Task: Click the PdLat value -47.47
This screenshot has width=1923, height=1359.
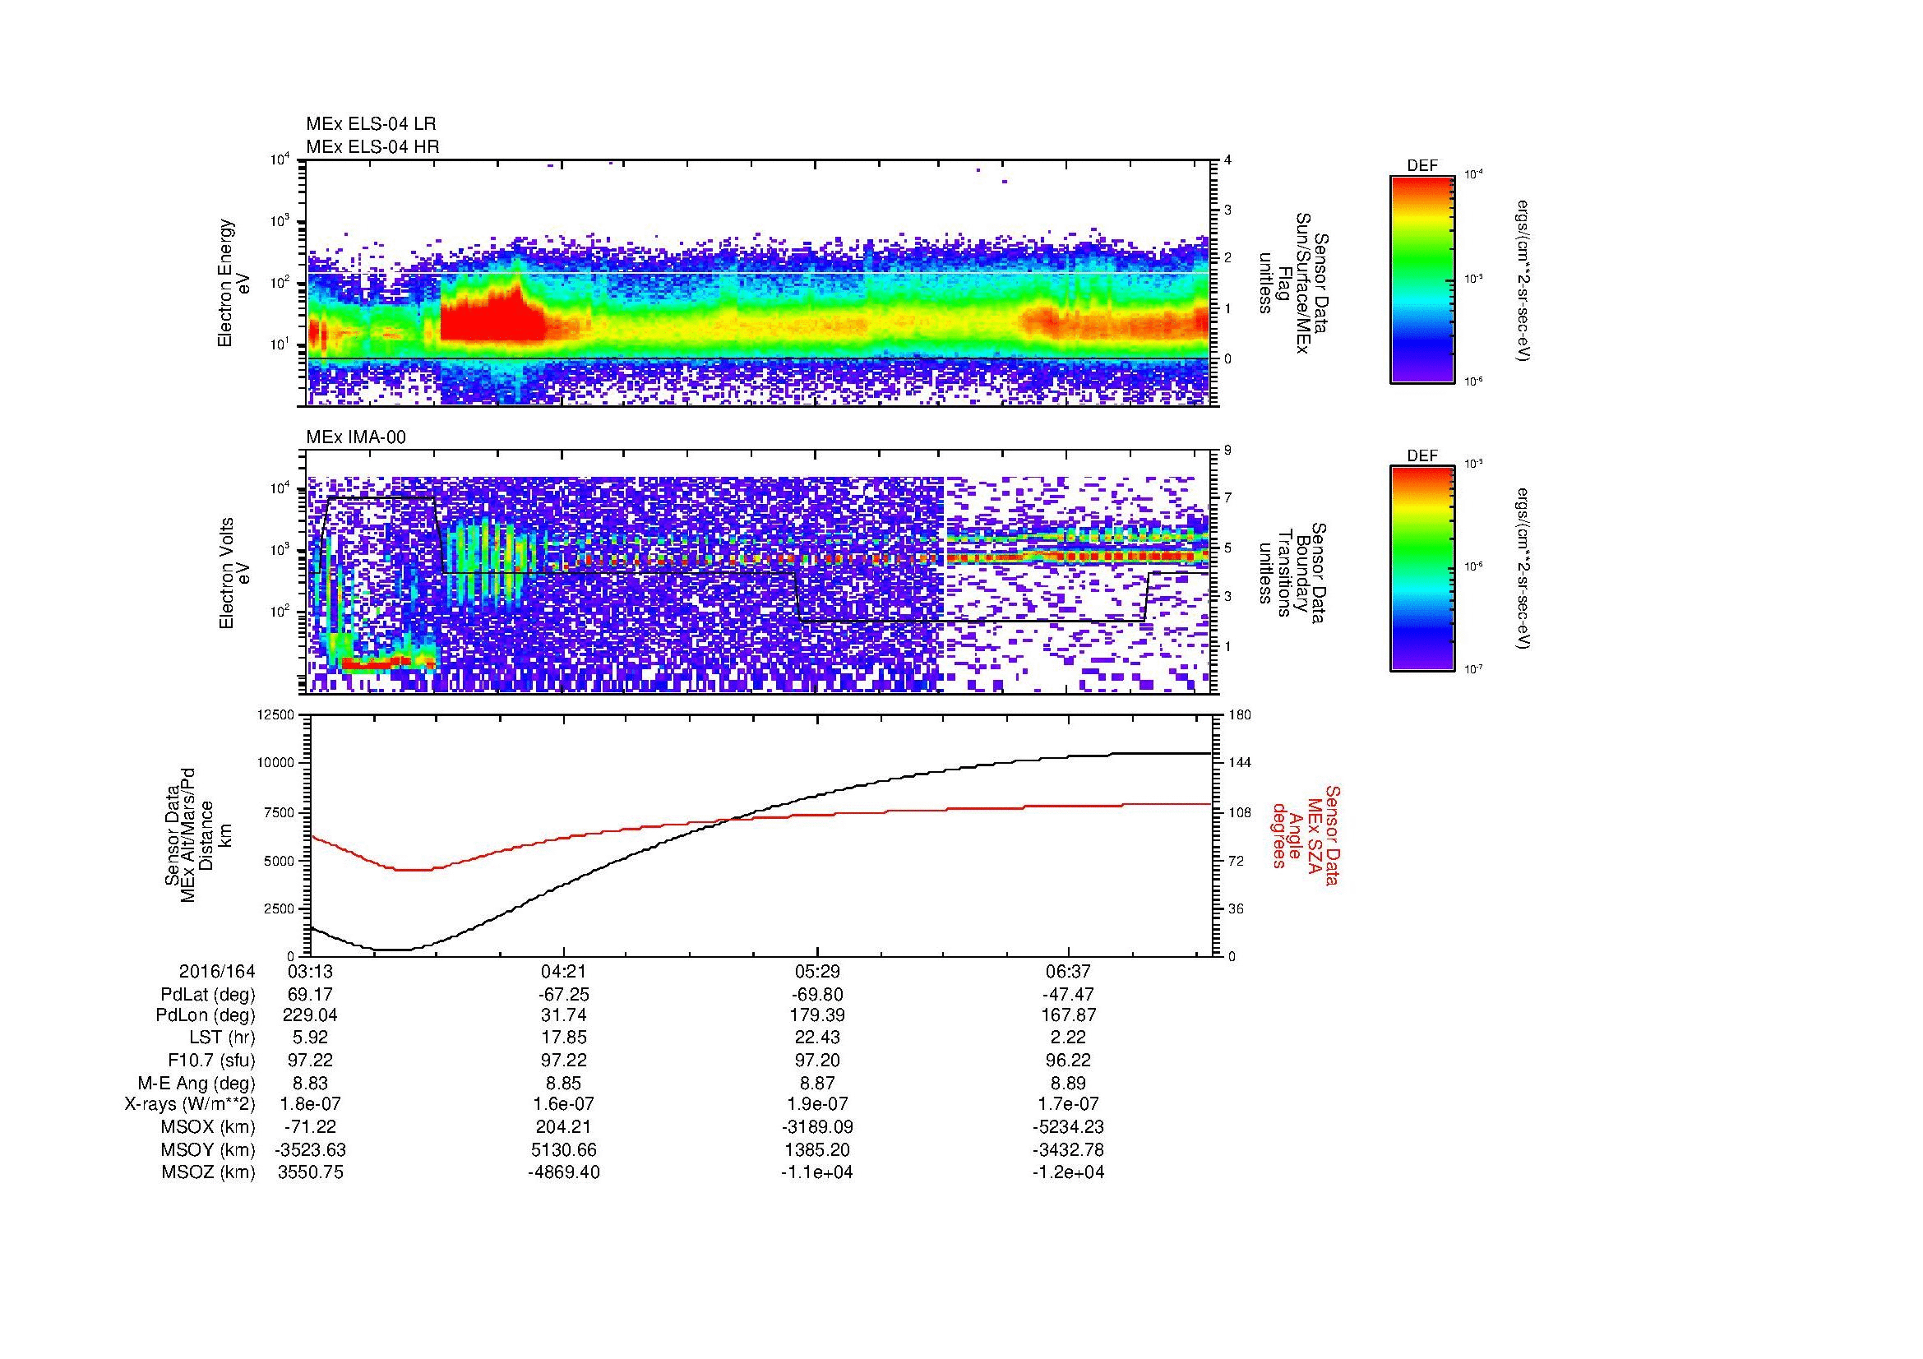Action: [1069, 995]
